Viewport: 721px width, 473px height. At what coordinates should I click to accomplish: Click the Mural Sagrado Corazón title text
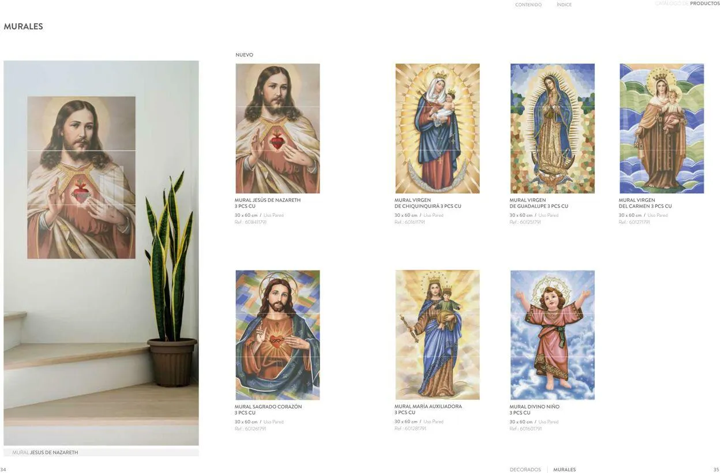tap(268, 410)
